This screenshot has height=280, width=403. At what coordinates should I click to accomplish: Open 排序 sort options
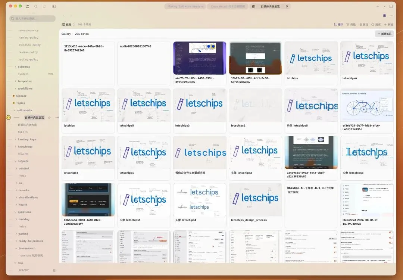338,24
